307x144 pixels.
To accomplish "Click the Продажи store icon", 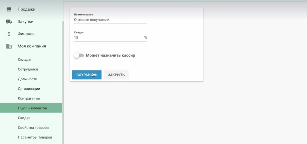I will click(x=9, y=9).
